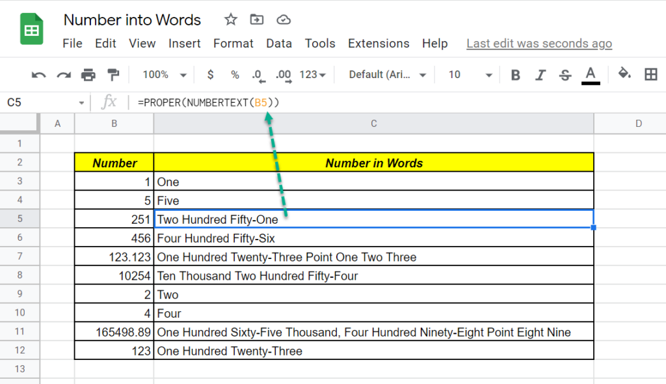
Task: Open the Format menu
Action: coord(233,44)
